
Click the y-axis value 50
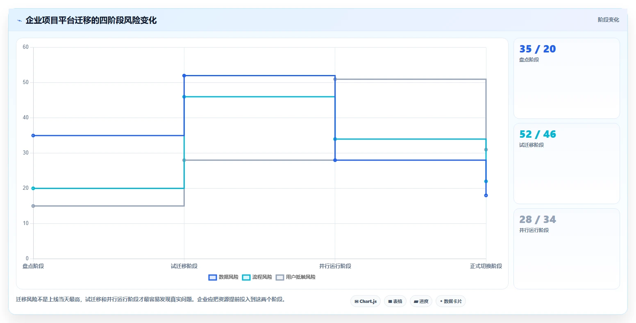click(x=26, y=82)
